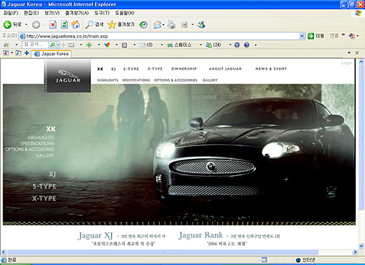
Task: Click the Jaguar logo box
Action: 67,76
